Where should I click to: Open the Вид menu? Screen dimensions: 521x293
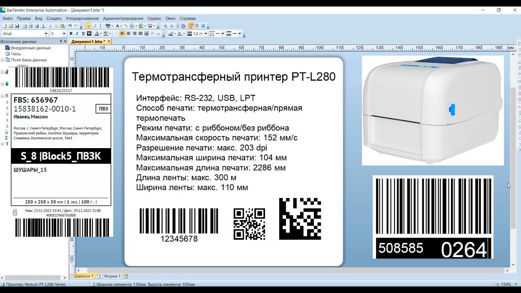coord(39,18)
